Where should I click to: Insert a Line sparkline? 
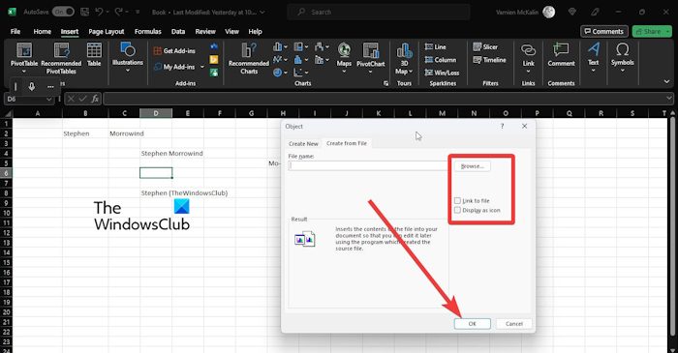(436, 46)
